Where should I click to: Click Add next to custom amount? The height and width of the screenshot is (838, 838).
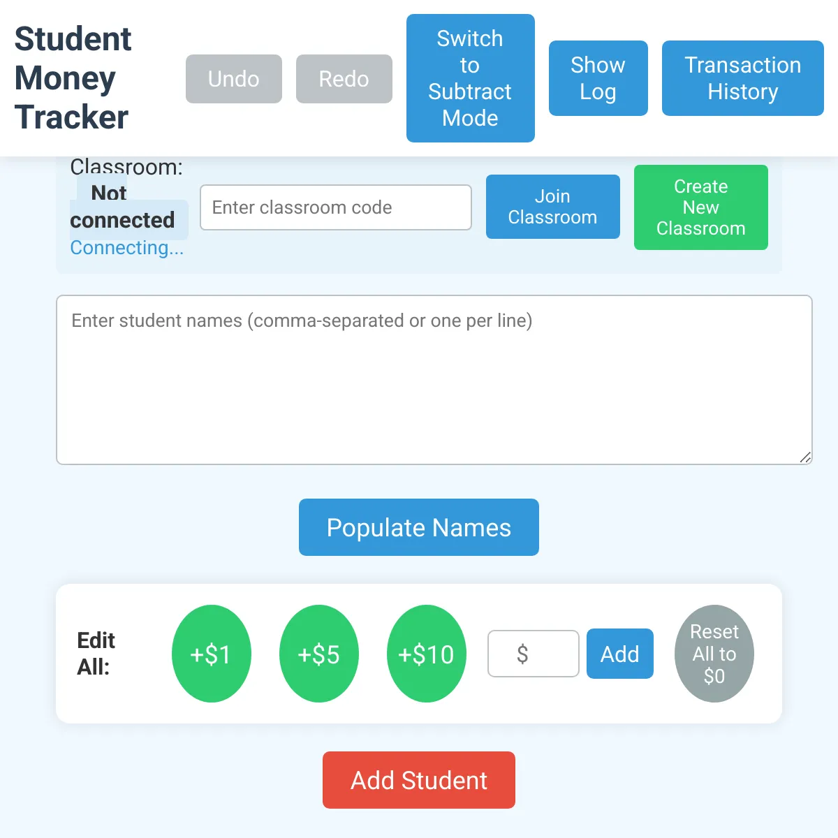point(620,654)
